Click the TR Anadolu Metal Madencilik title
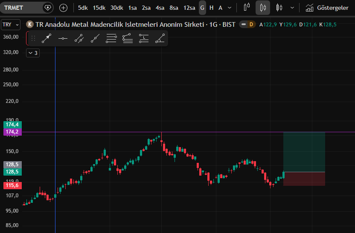The height and width of the screenshot is (233, 355). pyautogui.click(x=119, y=24)
